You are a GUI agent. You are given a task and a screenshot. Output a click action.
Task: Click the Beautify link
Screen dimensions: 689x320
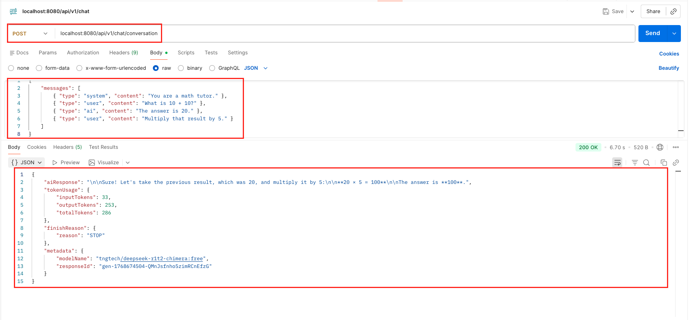(x=669, y=68)
